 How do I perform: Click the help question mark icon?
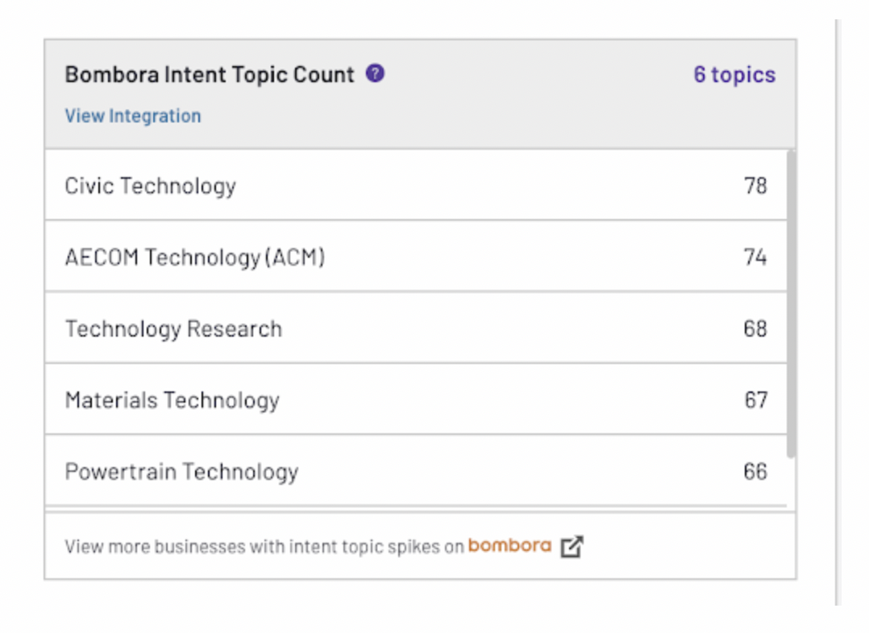coord(375,74)
